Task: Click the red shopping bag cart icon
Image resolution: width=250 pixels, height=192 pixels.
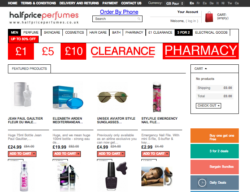Action: 209,17
